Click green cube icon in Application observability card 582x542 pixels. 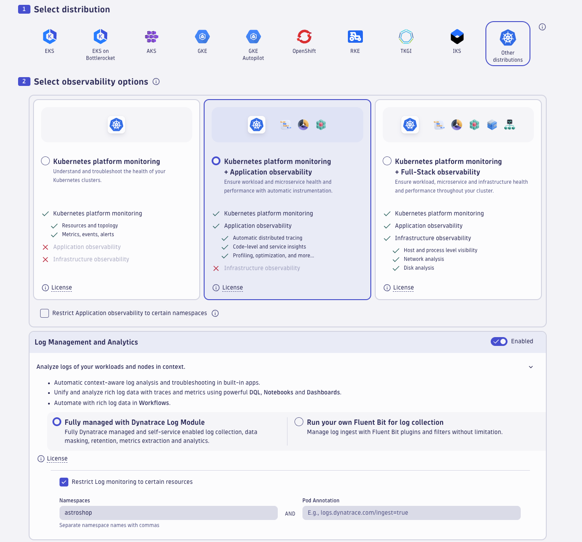point(321,125)
